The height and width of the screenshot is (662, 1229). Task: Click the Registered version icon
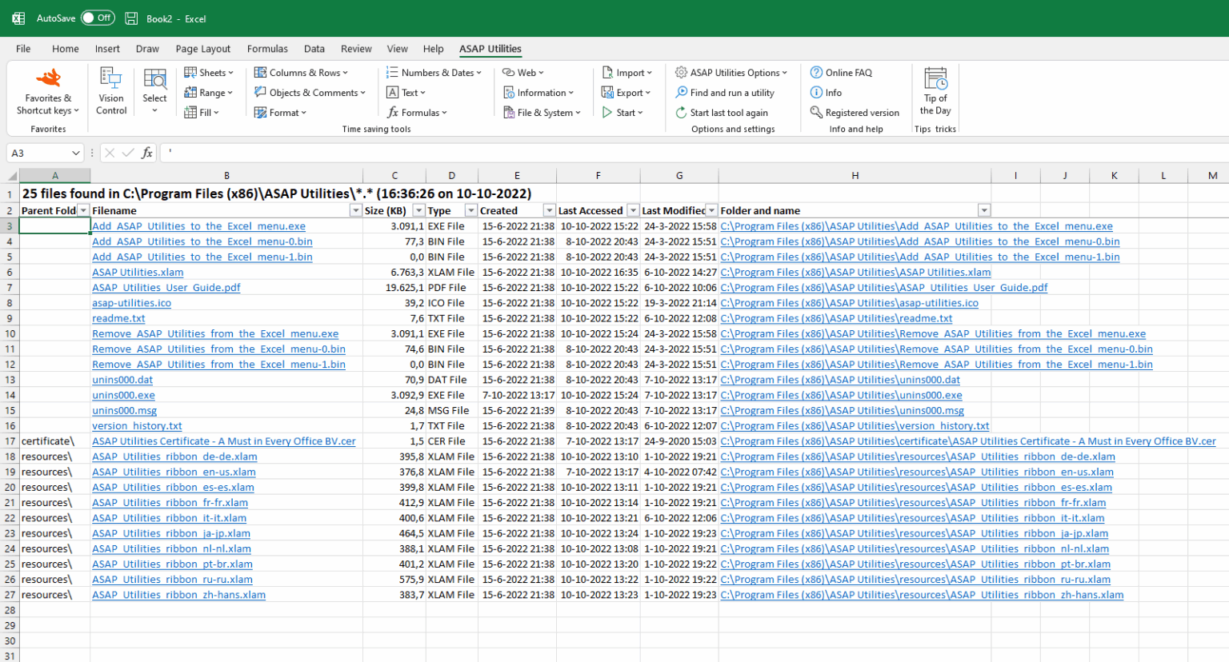click(816, 113)
